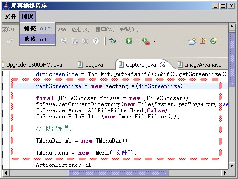Click the horizontal scrollbar right arrow

(225, 173)
